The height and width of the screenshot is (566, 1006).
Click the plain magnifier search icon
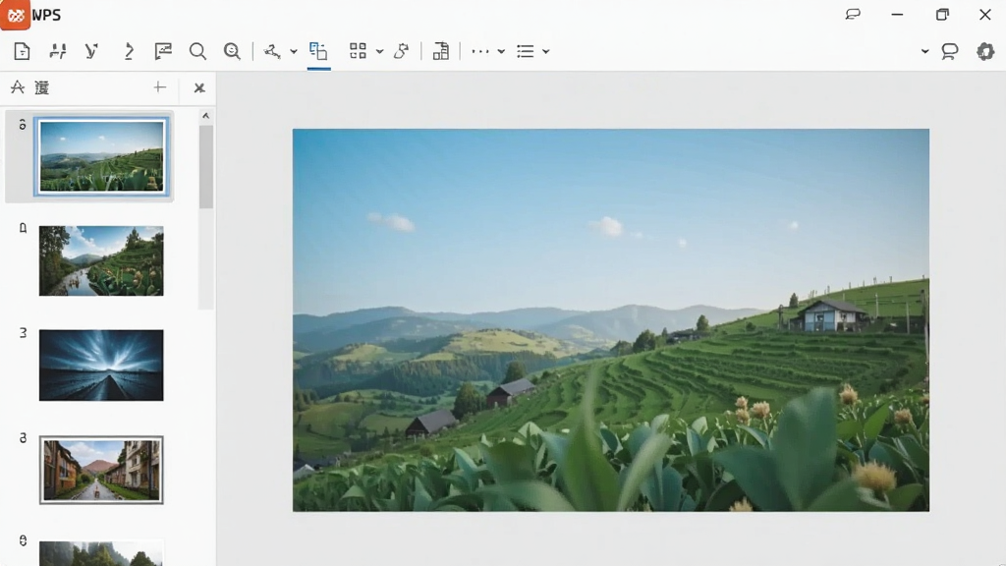[x=197, y=51]
